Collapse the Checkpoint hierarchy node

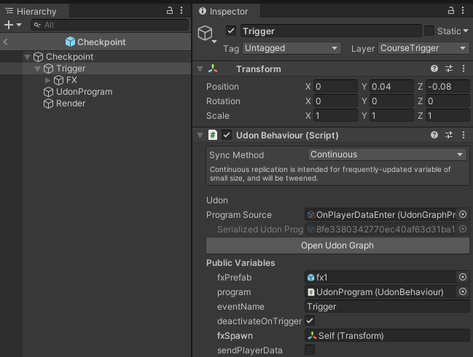pyautogui.click(x=27, y=57)
